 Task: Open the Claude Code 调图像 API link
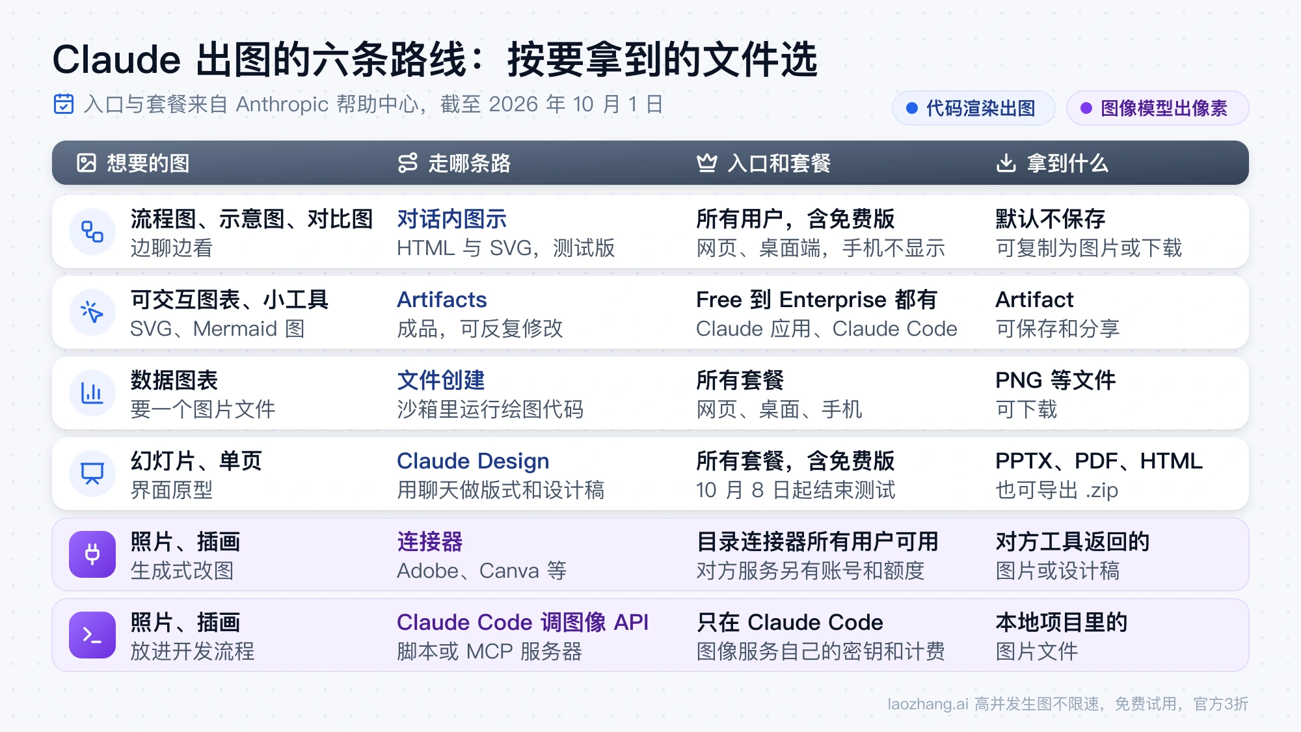pyautogui.click(x=523, y=623)
